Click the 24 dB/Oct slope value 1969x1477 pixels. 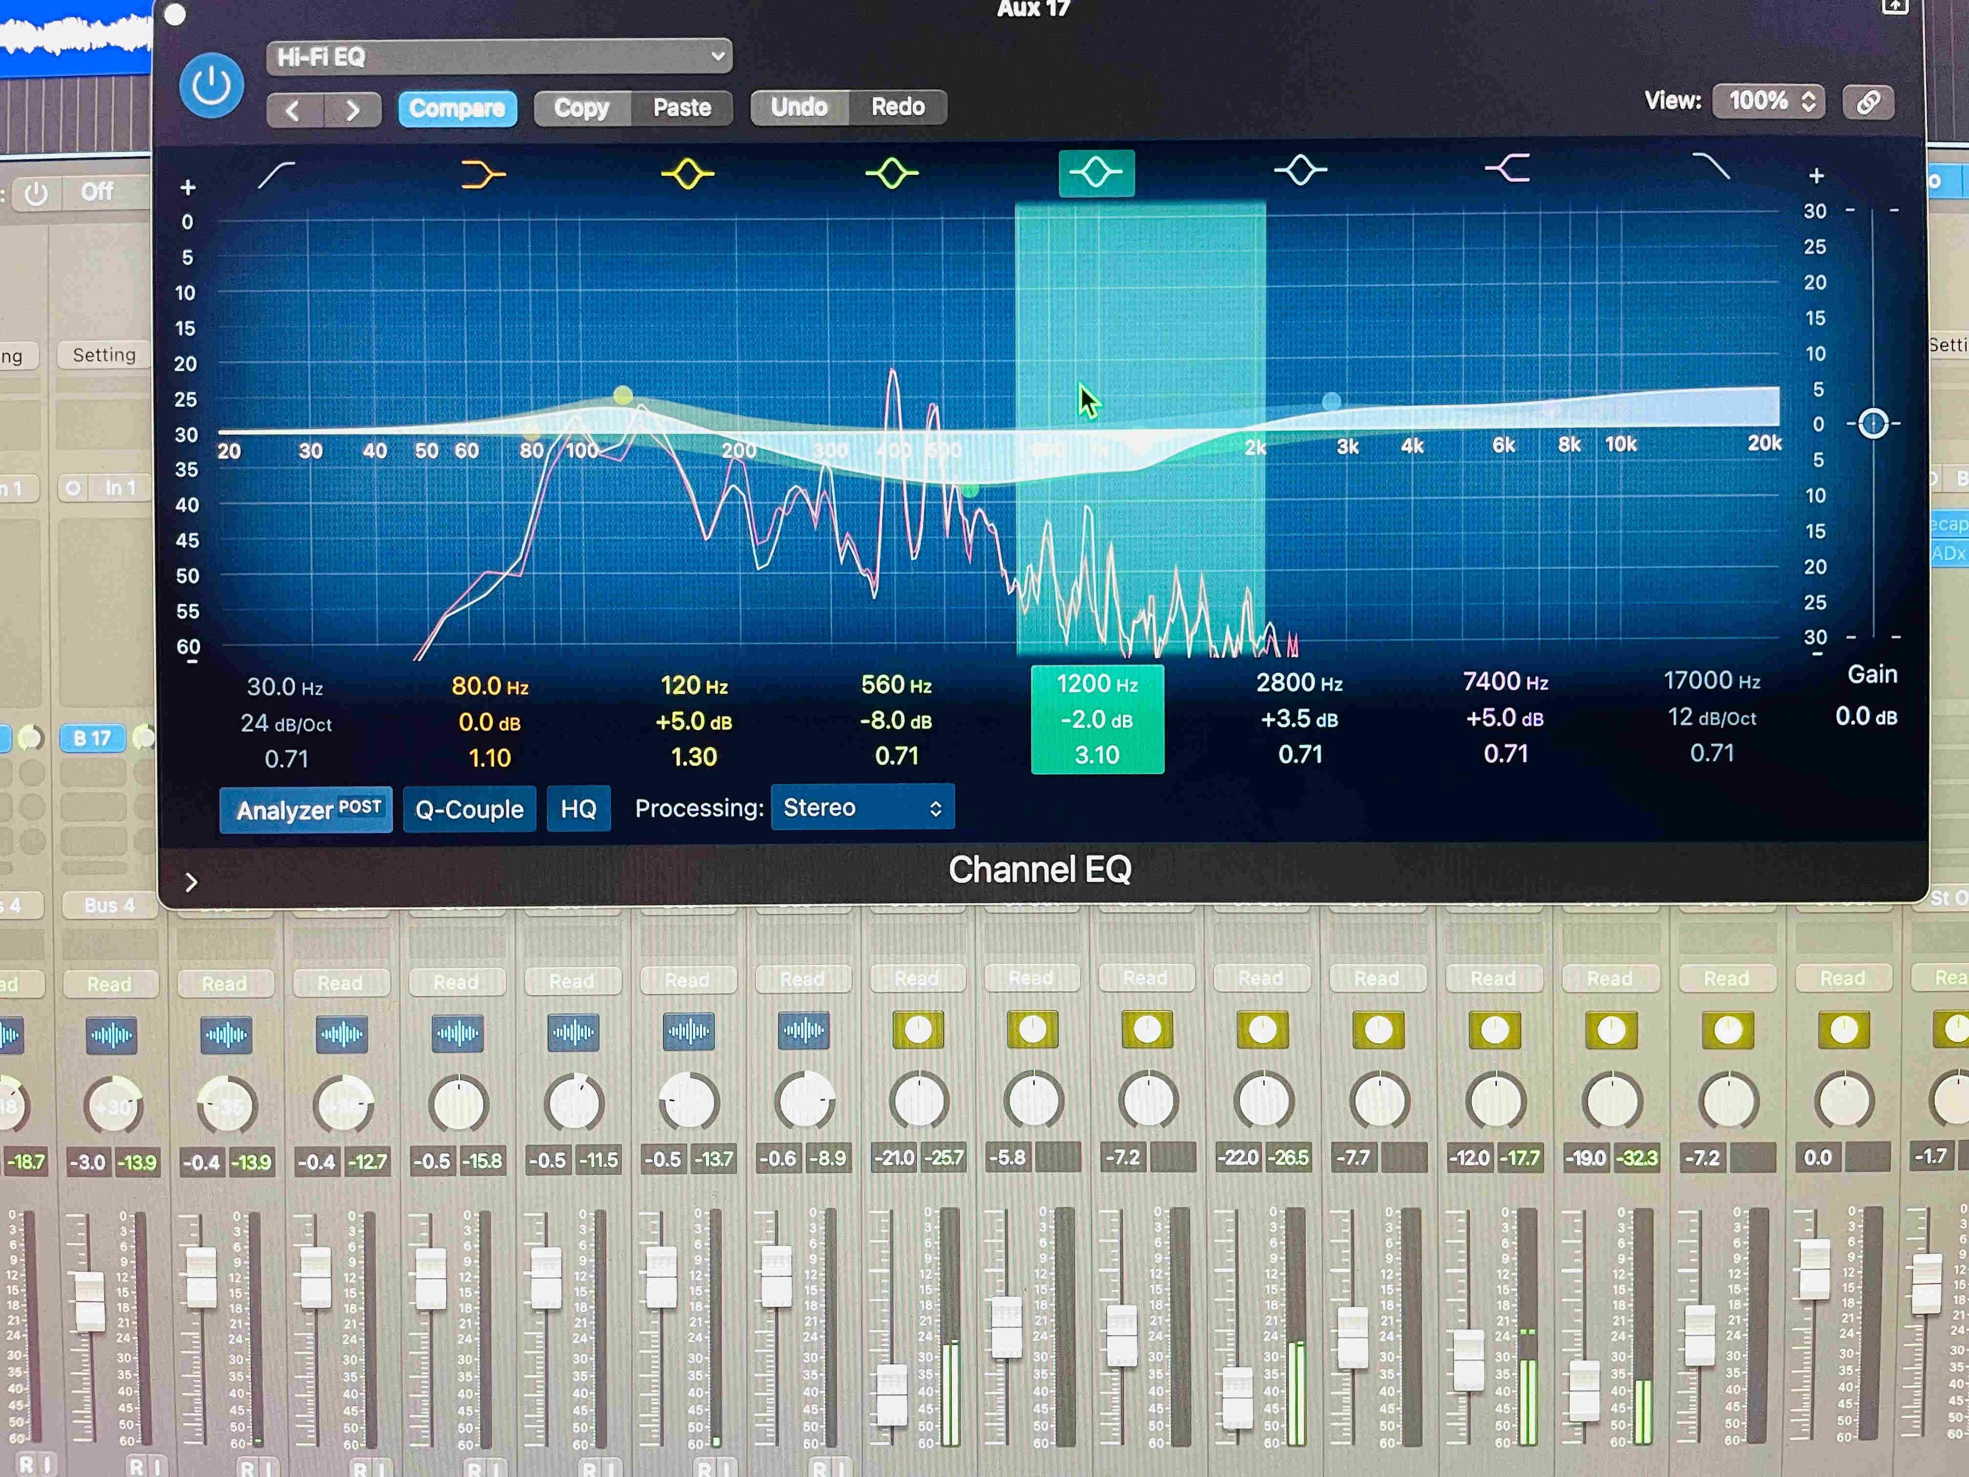[x=286, y=724]
